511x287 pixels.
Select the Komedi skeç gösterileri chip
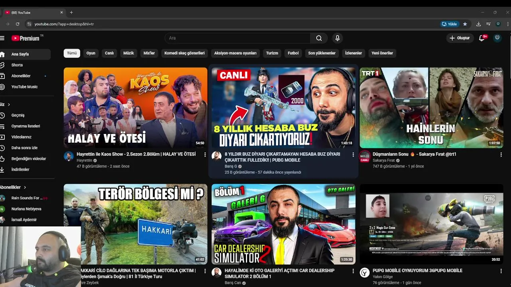point(184,53)
